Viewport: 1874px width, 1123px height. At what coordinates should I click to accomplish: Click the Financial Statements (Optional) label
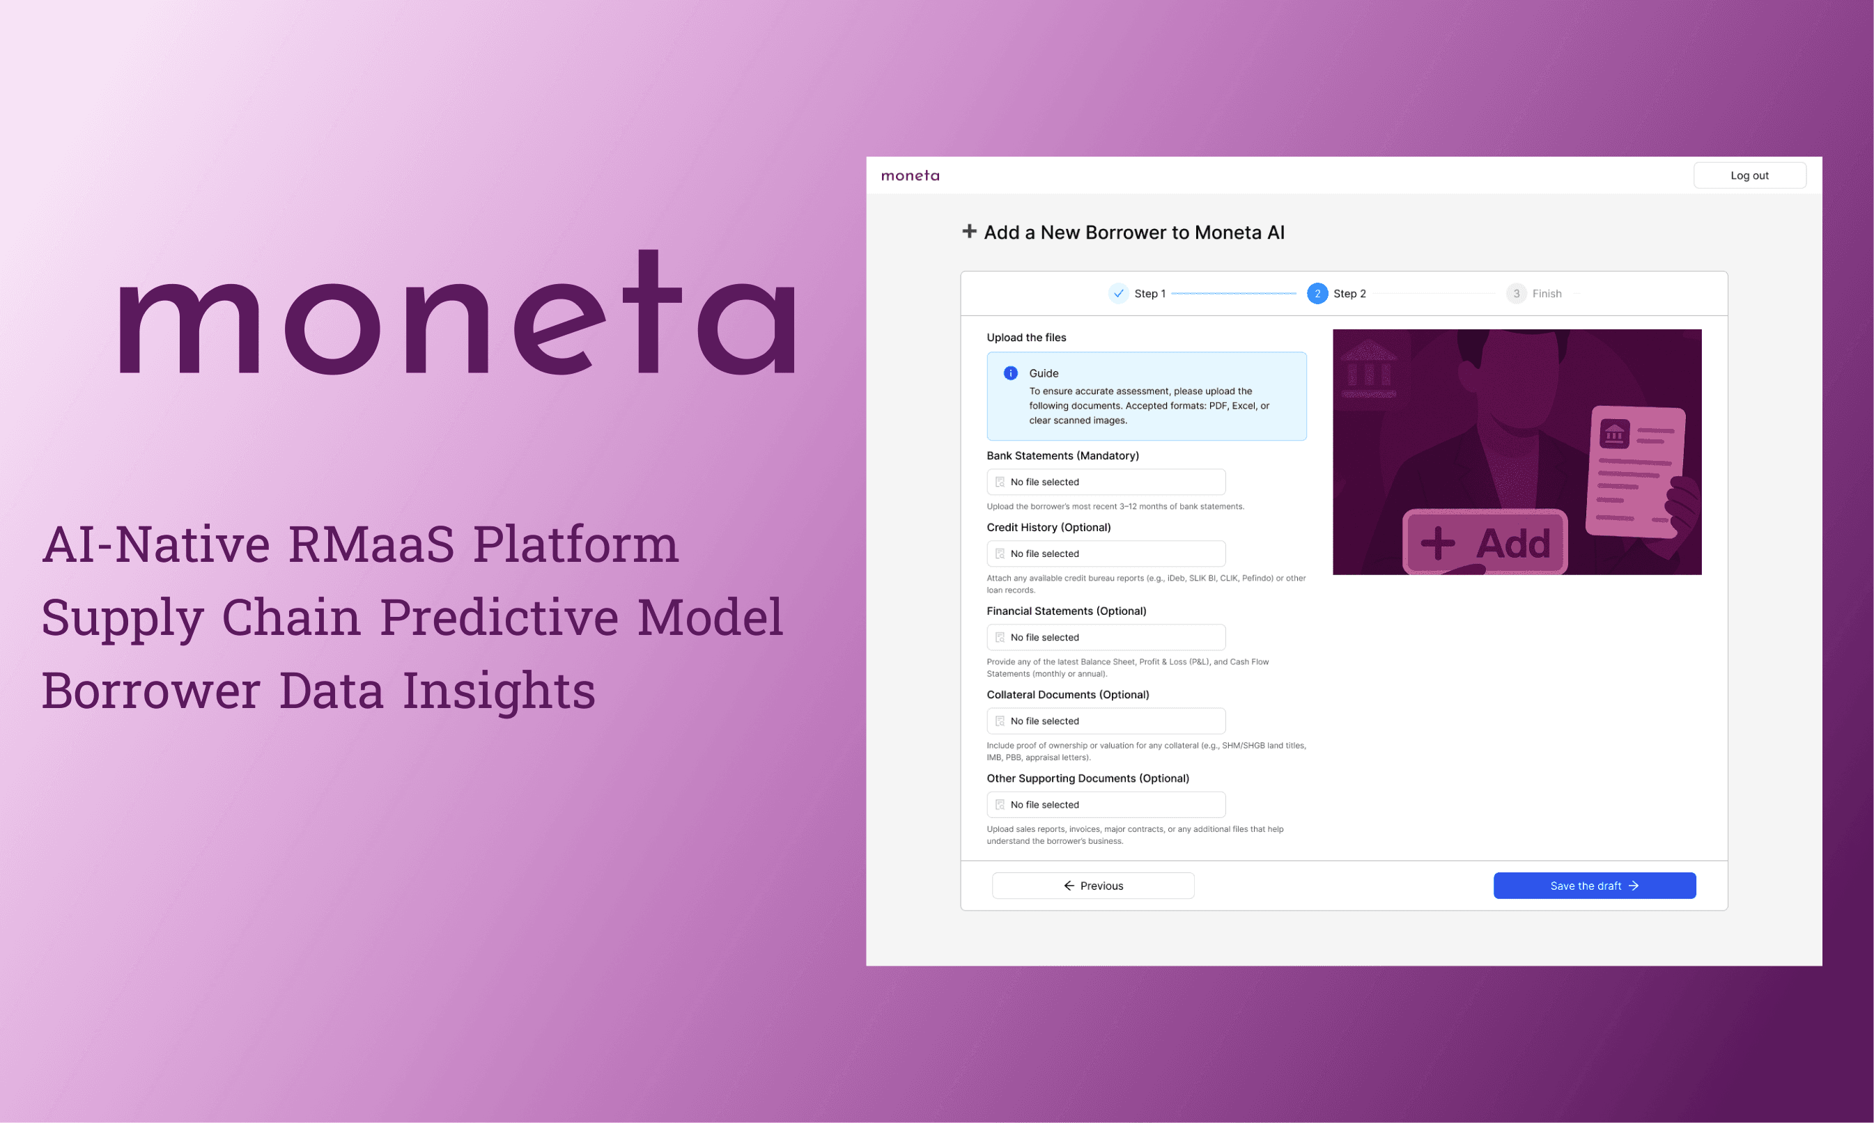pyautogui.click(x=1066, y=611)
